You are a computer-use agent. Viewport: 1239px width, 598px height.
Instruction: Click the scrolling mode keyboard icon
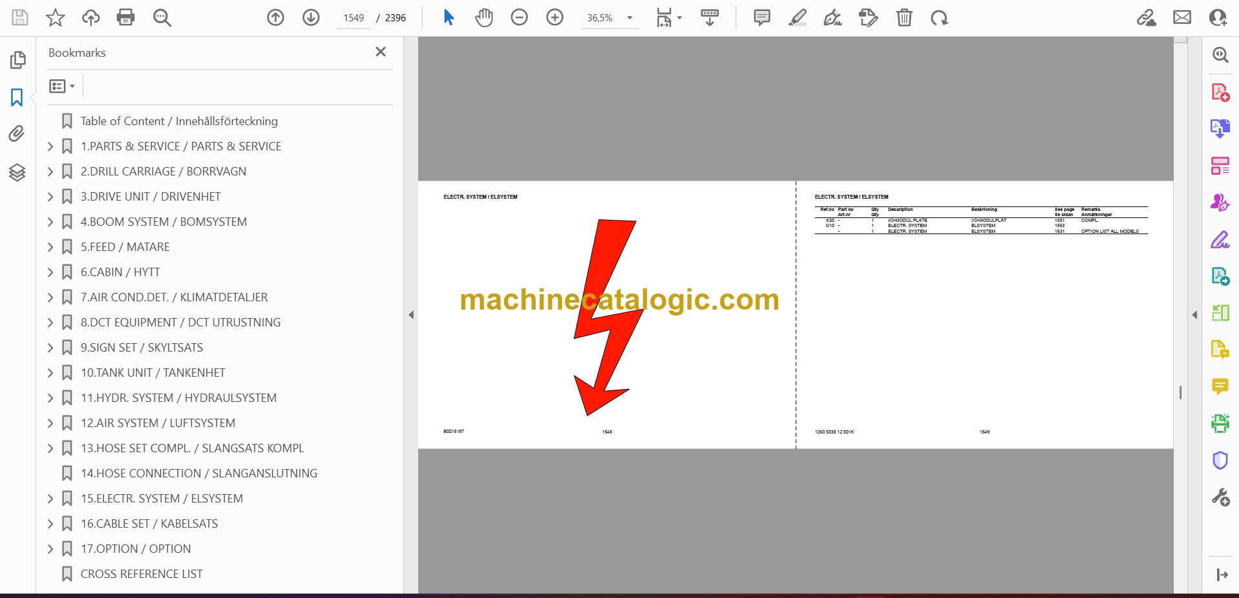[x=710, y=17]
